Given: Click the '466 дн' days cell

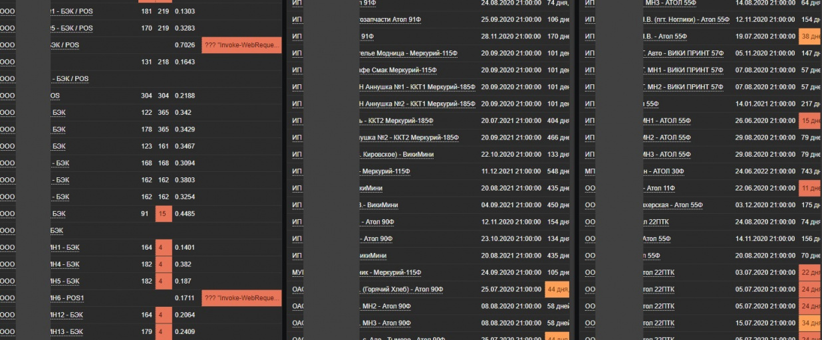Looking at the screenshot, I should tap(558, 137).
